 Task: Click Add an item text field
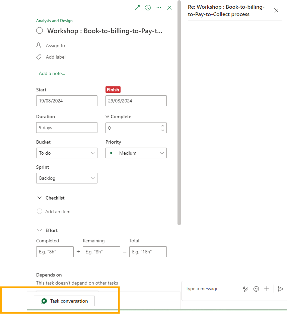click(58, 212)
